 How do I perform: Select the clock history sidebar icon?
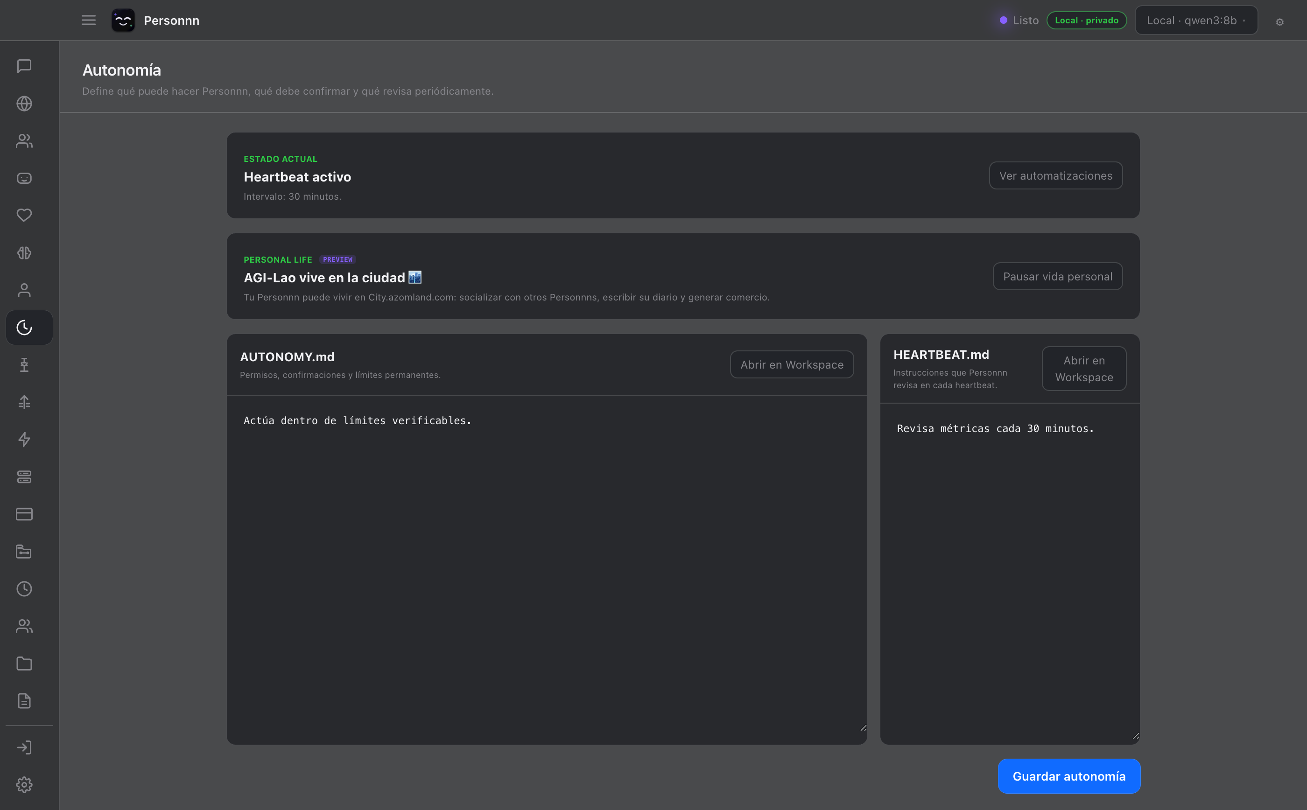[24, 589]
